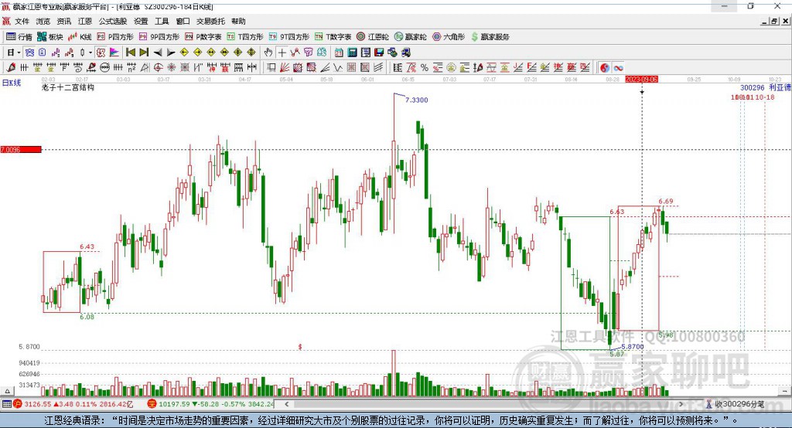This screenshot has width=792, height=428.
Task: Click the red wave line icon next to hand
Action: 295,53
